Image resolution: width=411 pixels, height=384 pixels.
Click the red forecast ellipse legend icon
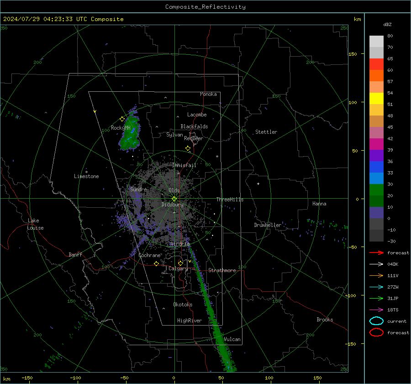(x=376, y=332)
